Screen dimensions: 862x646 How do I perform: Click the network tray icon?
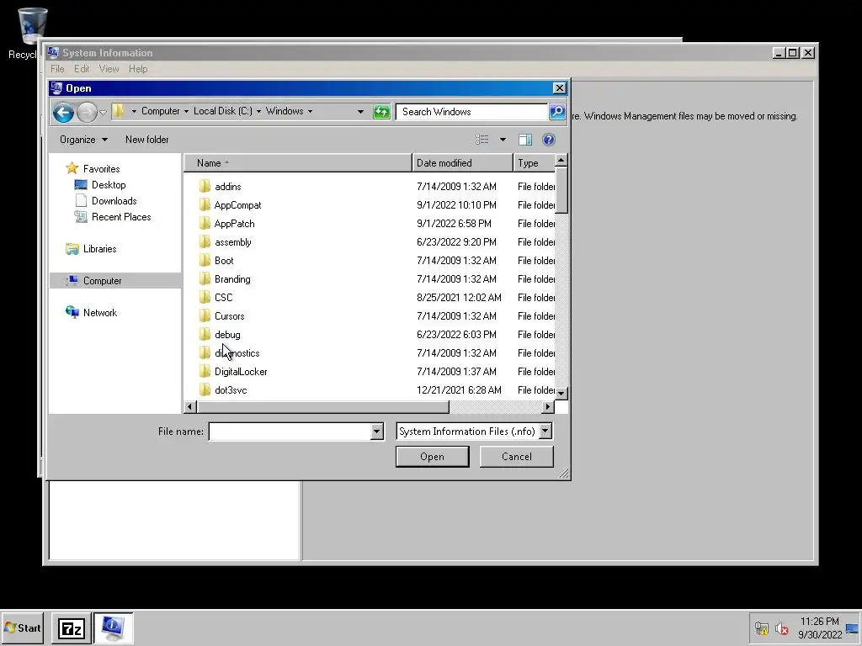(761, 628)
